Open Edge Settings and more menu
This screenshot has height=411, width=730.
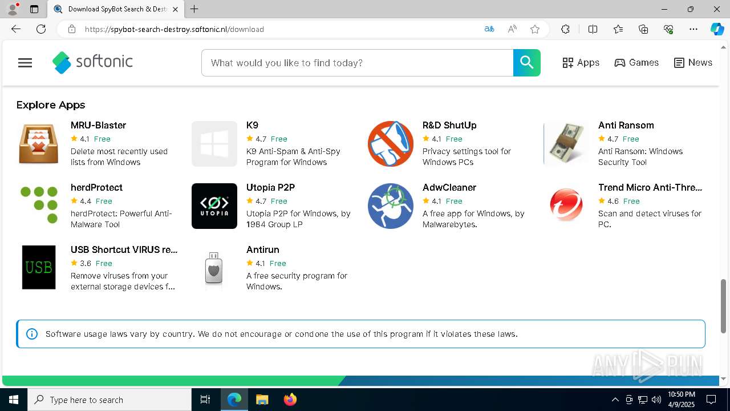click(693, 29)
